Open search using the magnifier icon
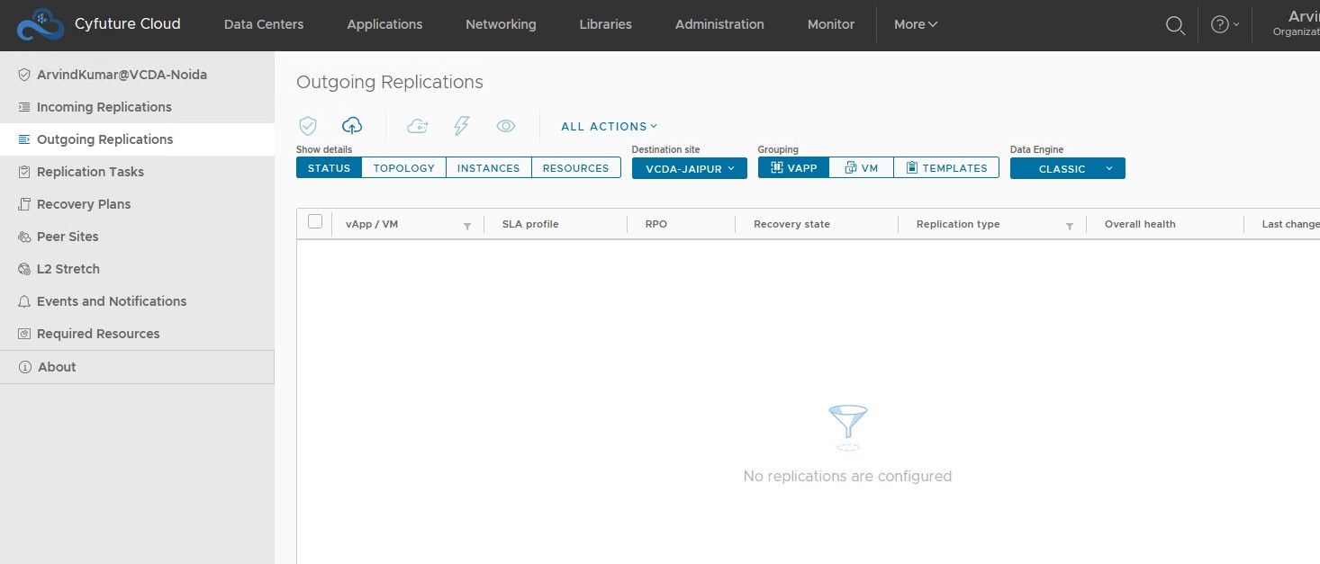1320x564 pixels. click(x=1175, y=25)
